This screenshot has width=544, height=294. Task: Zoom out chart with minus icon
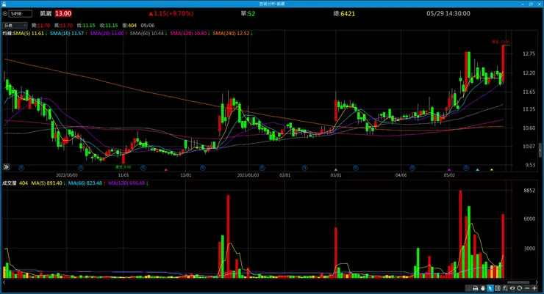(x=527, y=288)
